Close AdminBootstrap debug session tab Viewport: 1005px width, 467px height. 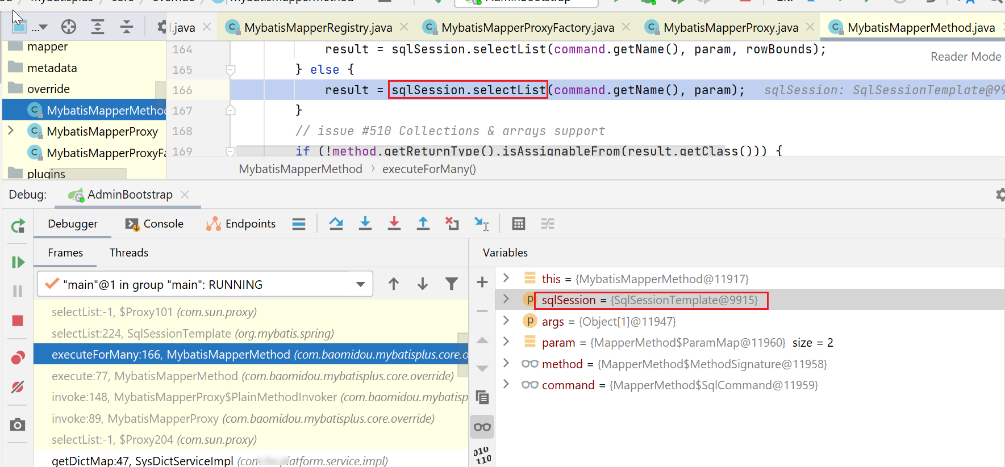pos(185,195)
